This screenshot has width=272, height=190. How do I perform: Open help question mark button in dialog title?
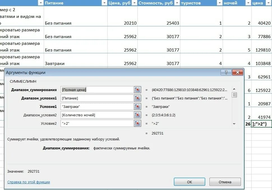pyautogui.click(x=226, y=72)
